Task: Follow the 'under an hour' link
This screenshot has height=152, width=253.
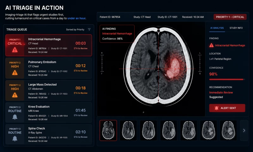Action: pos(76,18)
